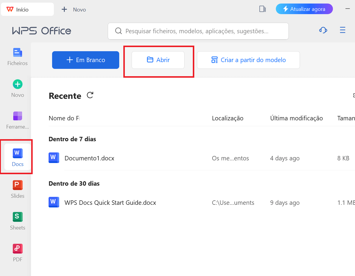
Task: Click the Abrir button
Action: click(158, 60)
